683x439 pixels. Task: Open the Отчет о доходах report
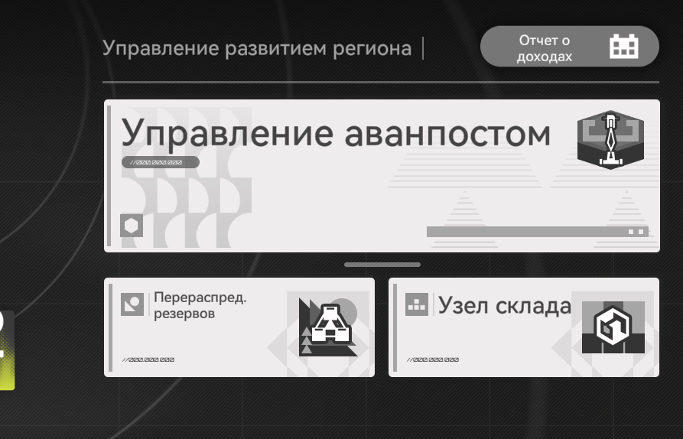pyautogui.click(x=569, y=47)
